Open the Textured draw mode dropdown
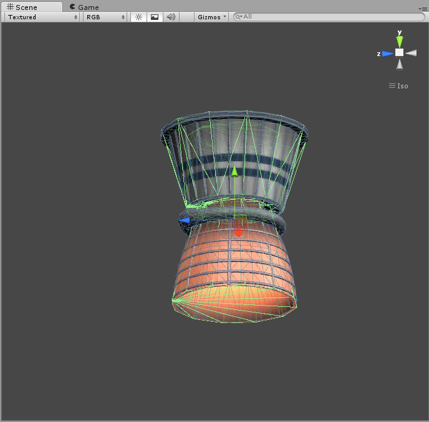Screen dimensions: 429x422 42,17
